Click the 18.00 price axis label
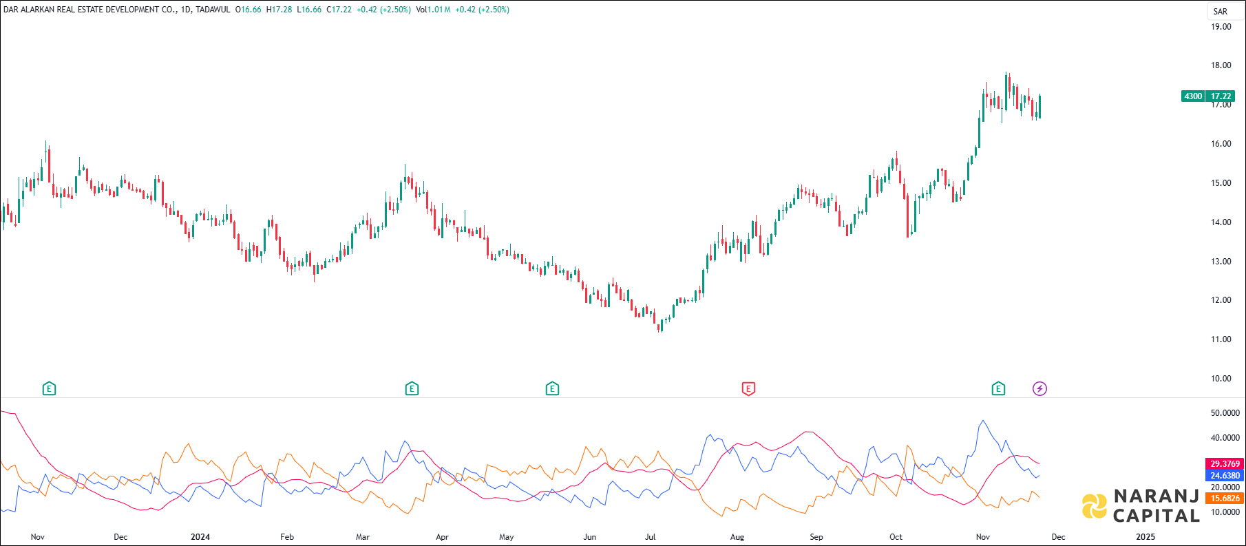The height and width of the screenshot is (546, 1246). 1221,65
